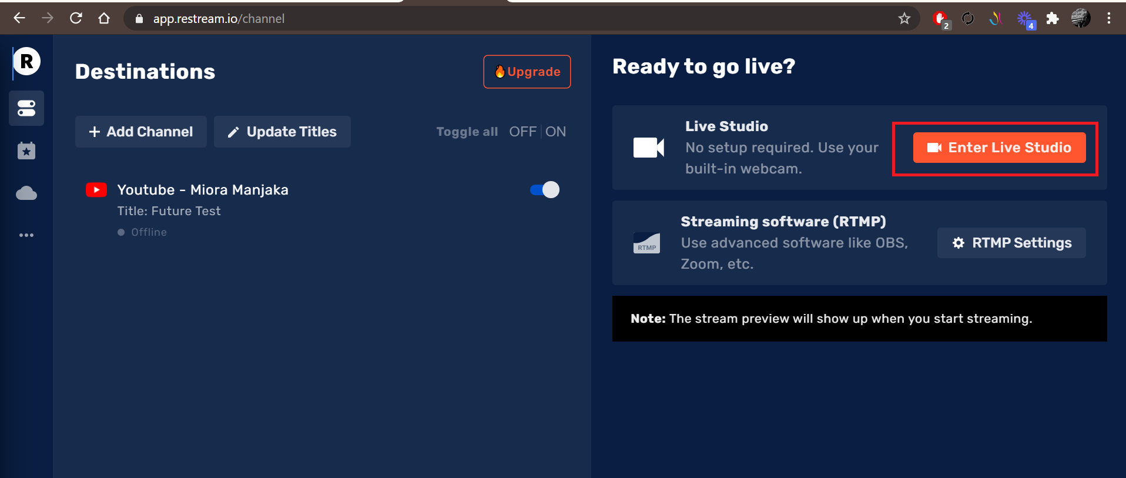Image resolution: width=1126 pixels, height=478 pixels.
Task: Open the browser extensions puzzle icon
Action: [1053, 19]
